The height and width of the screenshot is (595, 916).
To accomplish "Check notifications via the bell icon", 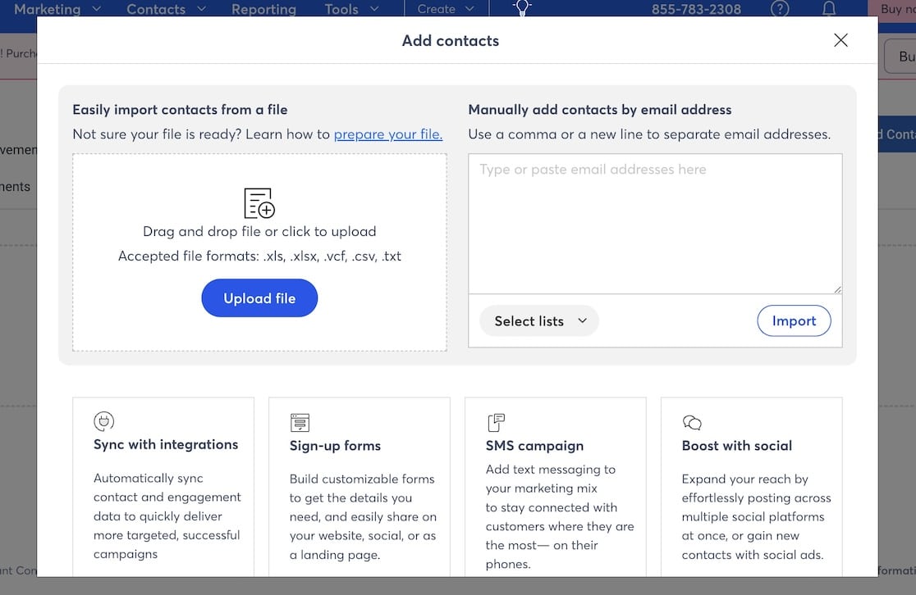I will tap(828, 8).
